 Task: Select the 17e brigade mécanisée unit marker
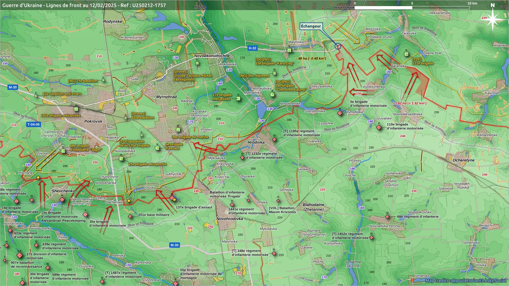point(238,99)
